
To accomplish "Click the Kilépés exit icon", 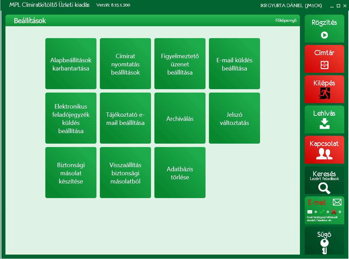I will (x=324, y=93).
